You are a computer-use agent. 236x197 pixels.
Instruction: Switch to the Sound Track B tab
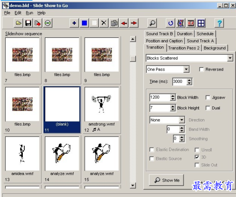click(x=159, y=34)
